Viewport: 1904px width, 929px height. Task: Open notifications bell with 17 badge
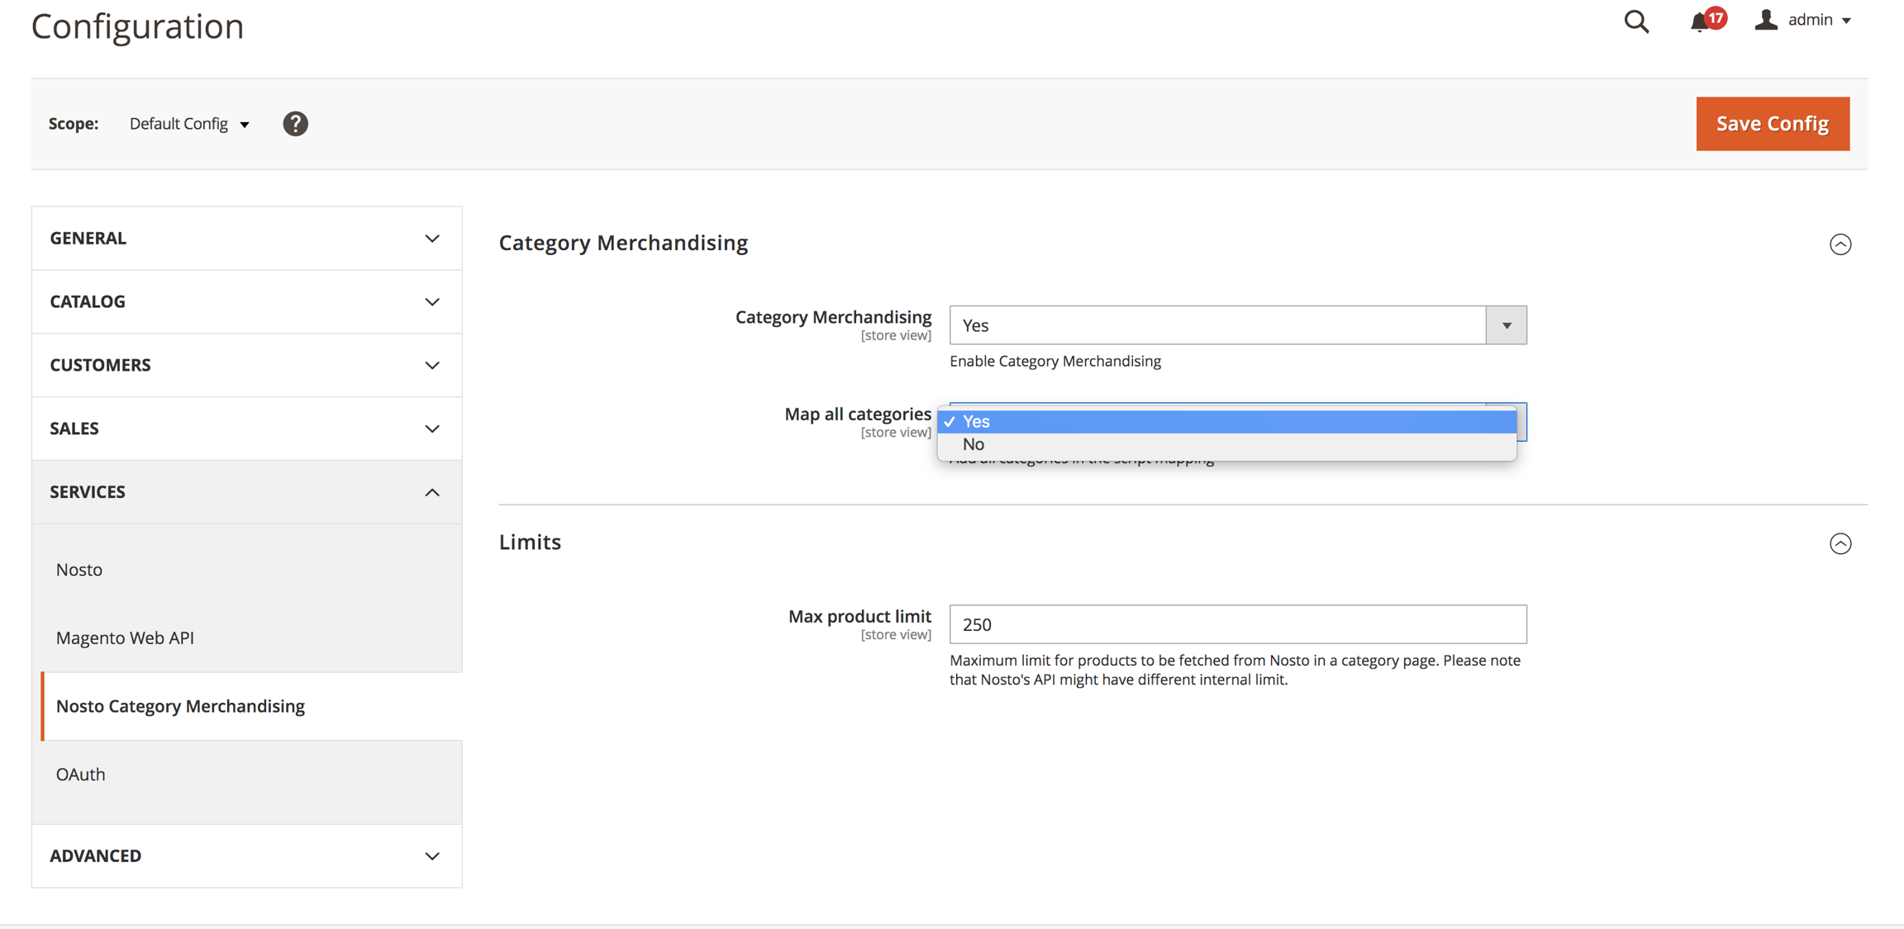pyautogui.click(x=1700, y=21)
